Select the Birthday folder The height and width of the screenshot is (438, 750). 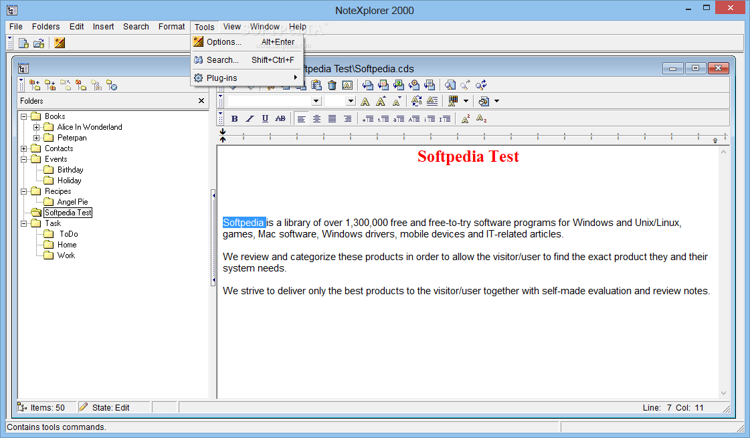point(70,170)
